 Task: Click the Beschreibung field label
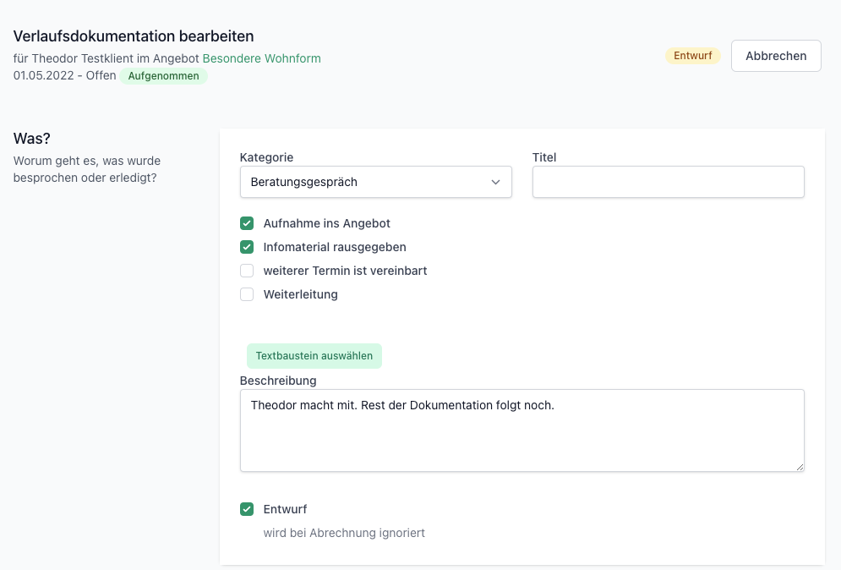click(278, 381)
